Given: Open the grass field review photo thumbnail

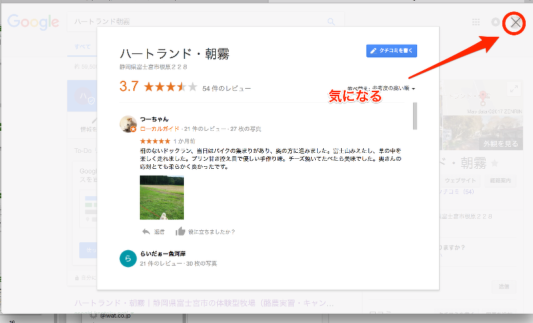Looking at the screenshot, I should pyautogui.click(x=162, y=198).
